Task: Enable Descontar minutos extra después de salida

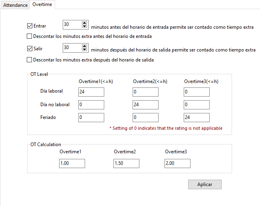Action: tap(29, 59)
